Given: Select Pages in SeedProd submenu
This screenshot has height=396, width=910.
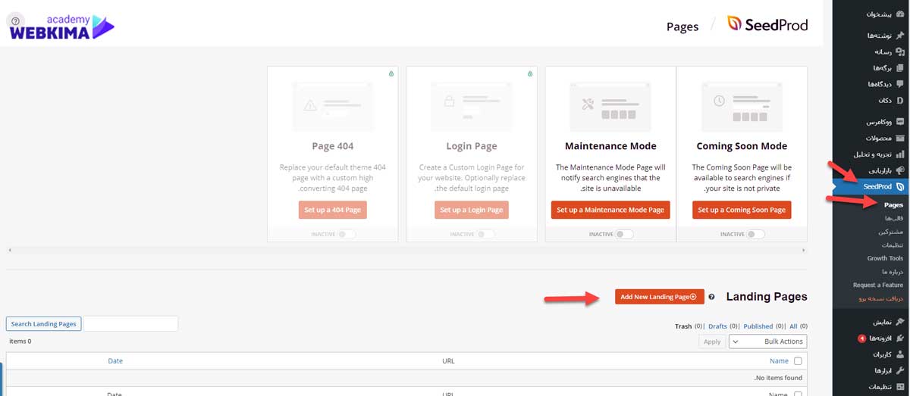Looking at the screenshot, I should click(893, 205).
